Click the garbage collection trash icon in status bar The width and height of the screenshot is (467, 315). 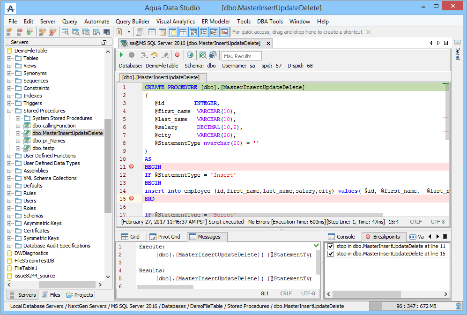(458, 306)
